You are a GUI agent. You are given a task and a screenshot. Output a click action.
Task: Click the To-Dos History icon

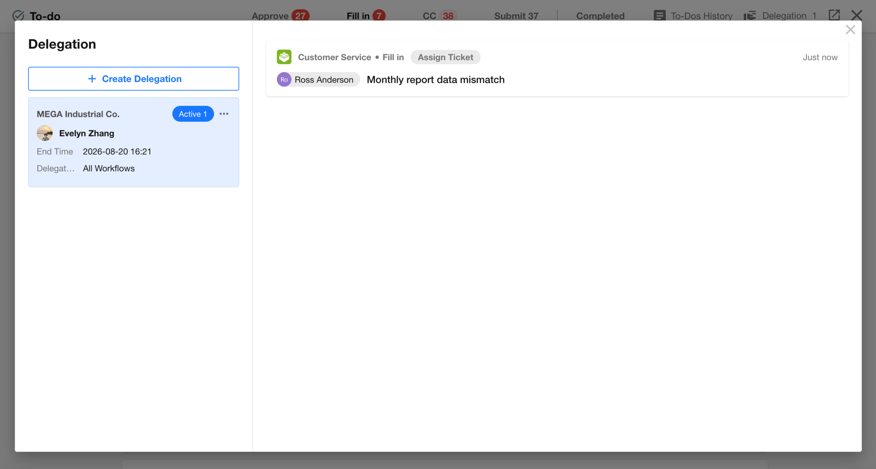[x=659, y=16]
